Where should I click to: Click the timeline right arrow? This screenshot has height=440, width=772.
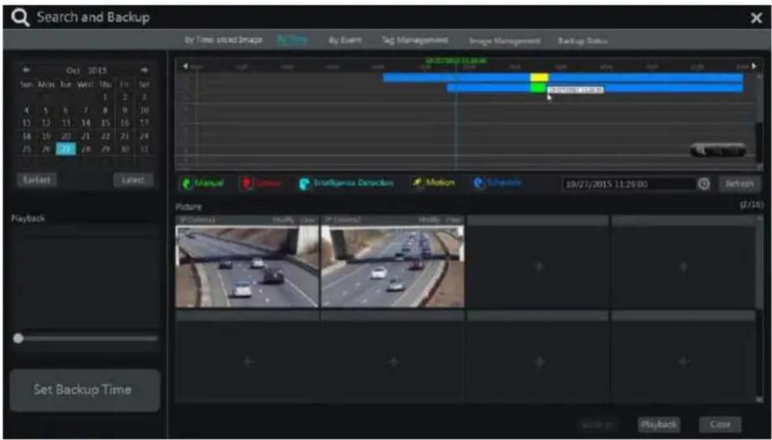tap(754, 66)
